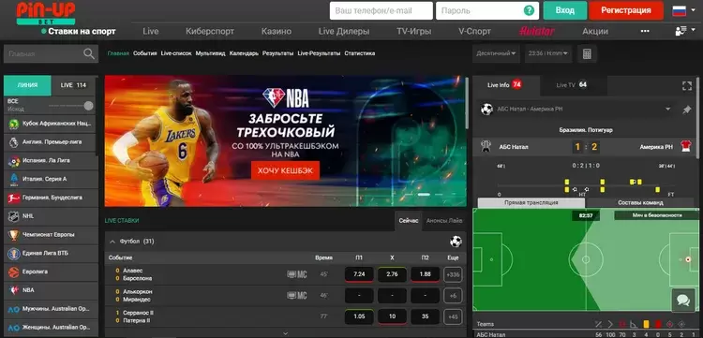Click the Евролига league icon
The image size is (703, 338).
pos(13,272)
